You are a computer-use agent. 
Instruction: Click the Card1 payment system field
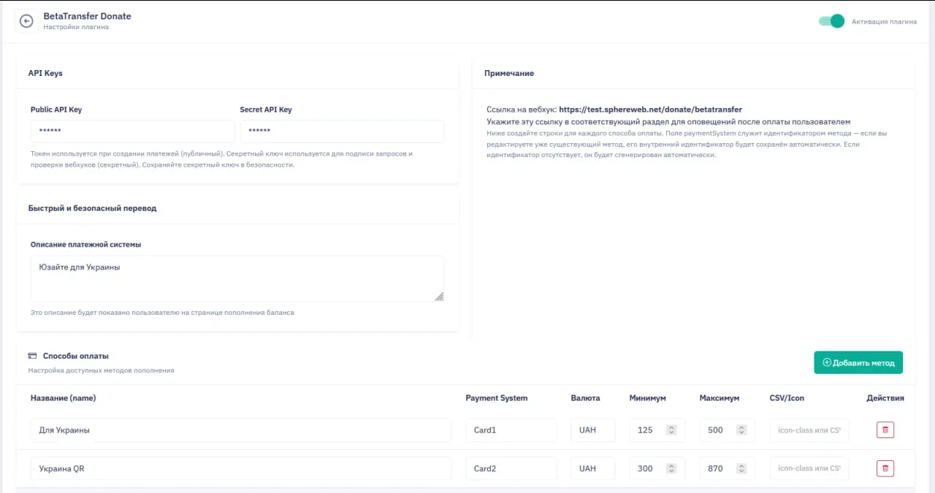point(511,430)
